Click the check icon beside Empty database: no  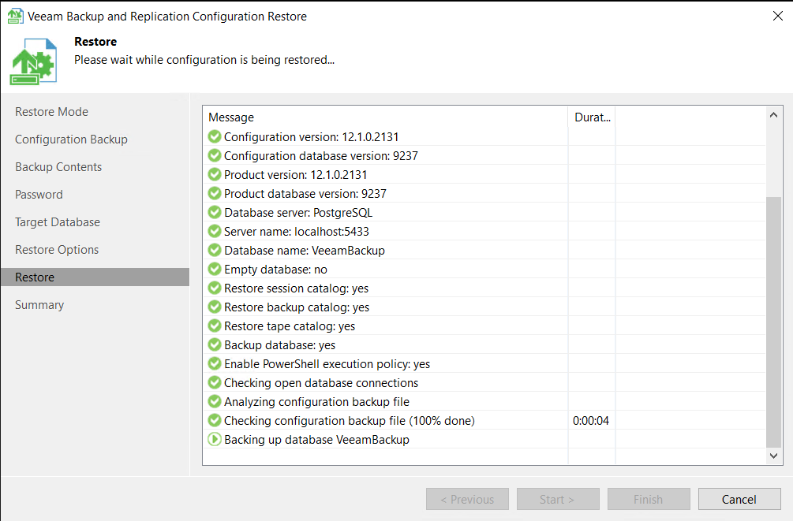coord(215,270)
